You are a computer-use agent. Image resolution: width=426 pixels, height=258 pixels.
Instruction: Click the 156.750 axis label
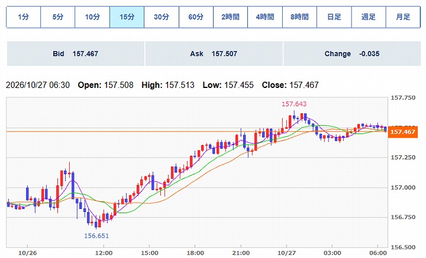(403, 217)
